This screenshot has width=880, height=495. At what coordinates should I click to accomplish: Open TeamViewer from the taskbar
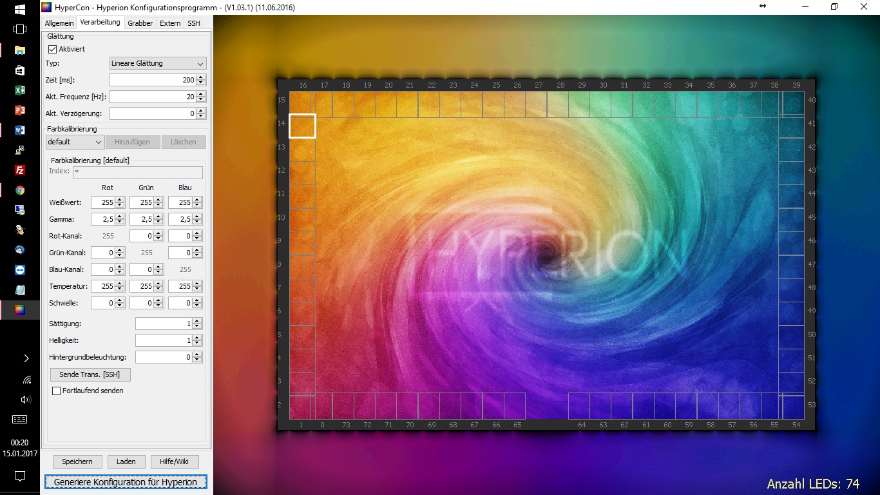(x=19, y=269)
